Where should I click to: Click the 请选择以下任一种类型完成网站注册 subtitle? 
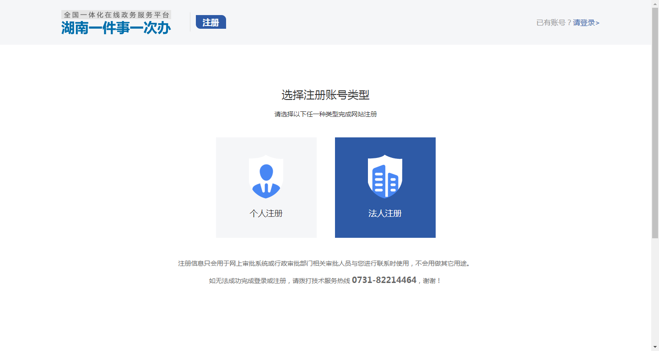pos(325,115)
